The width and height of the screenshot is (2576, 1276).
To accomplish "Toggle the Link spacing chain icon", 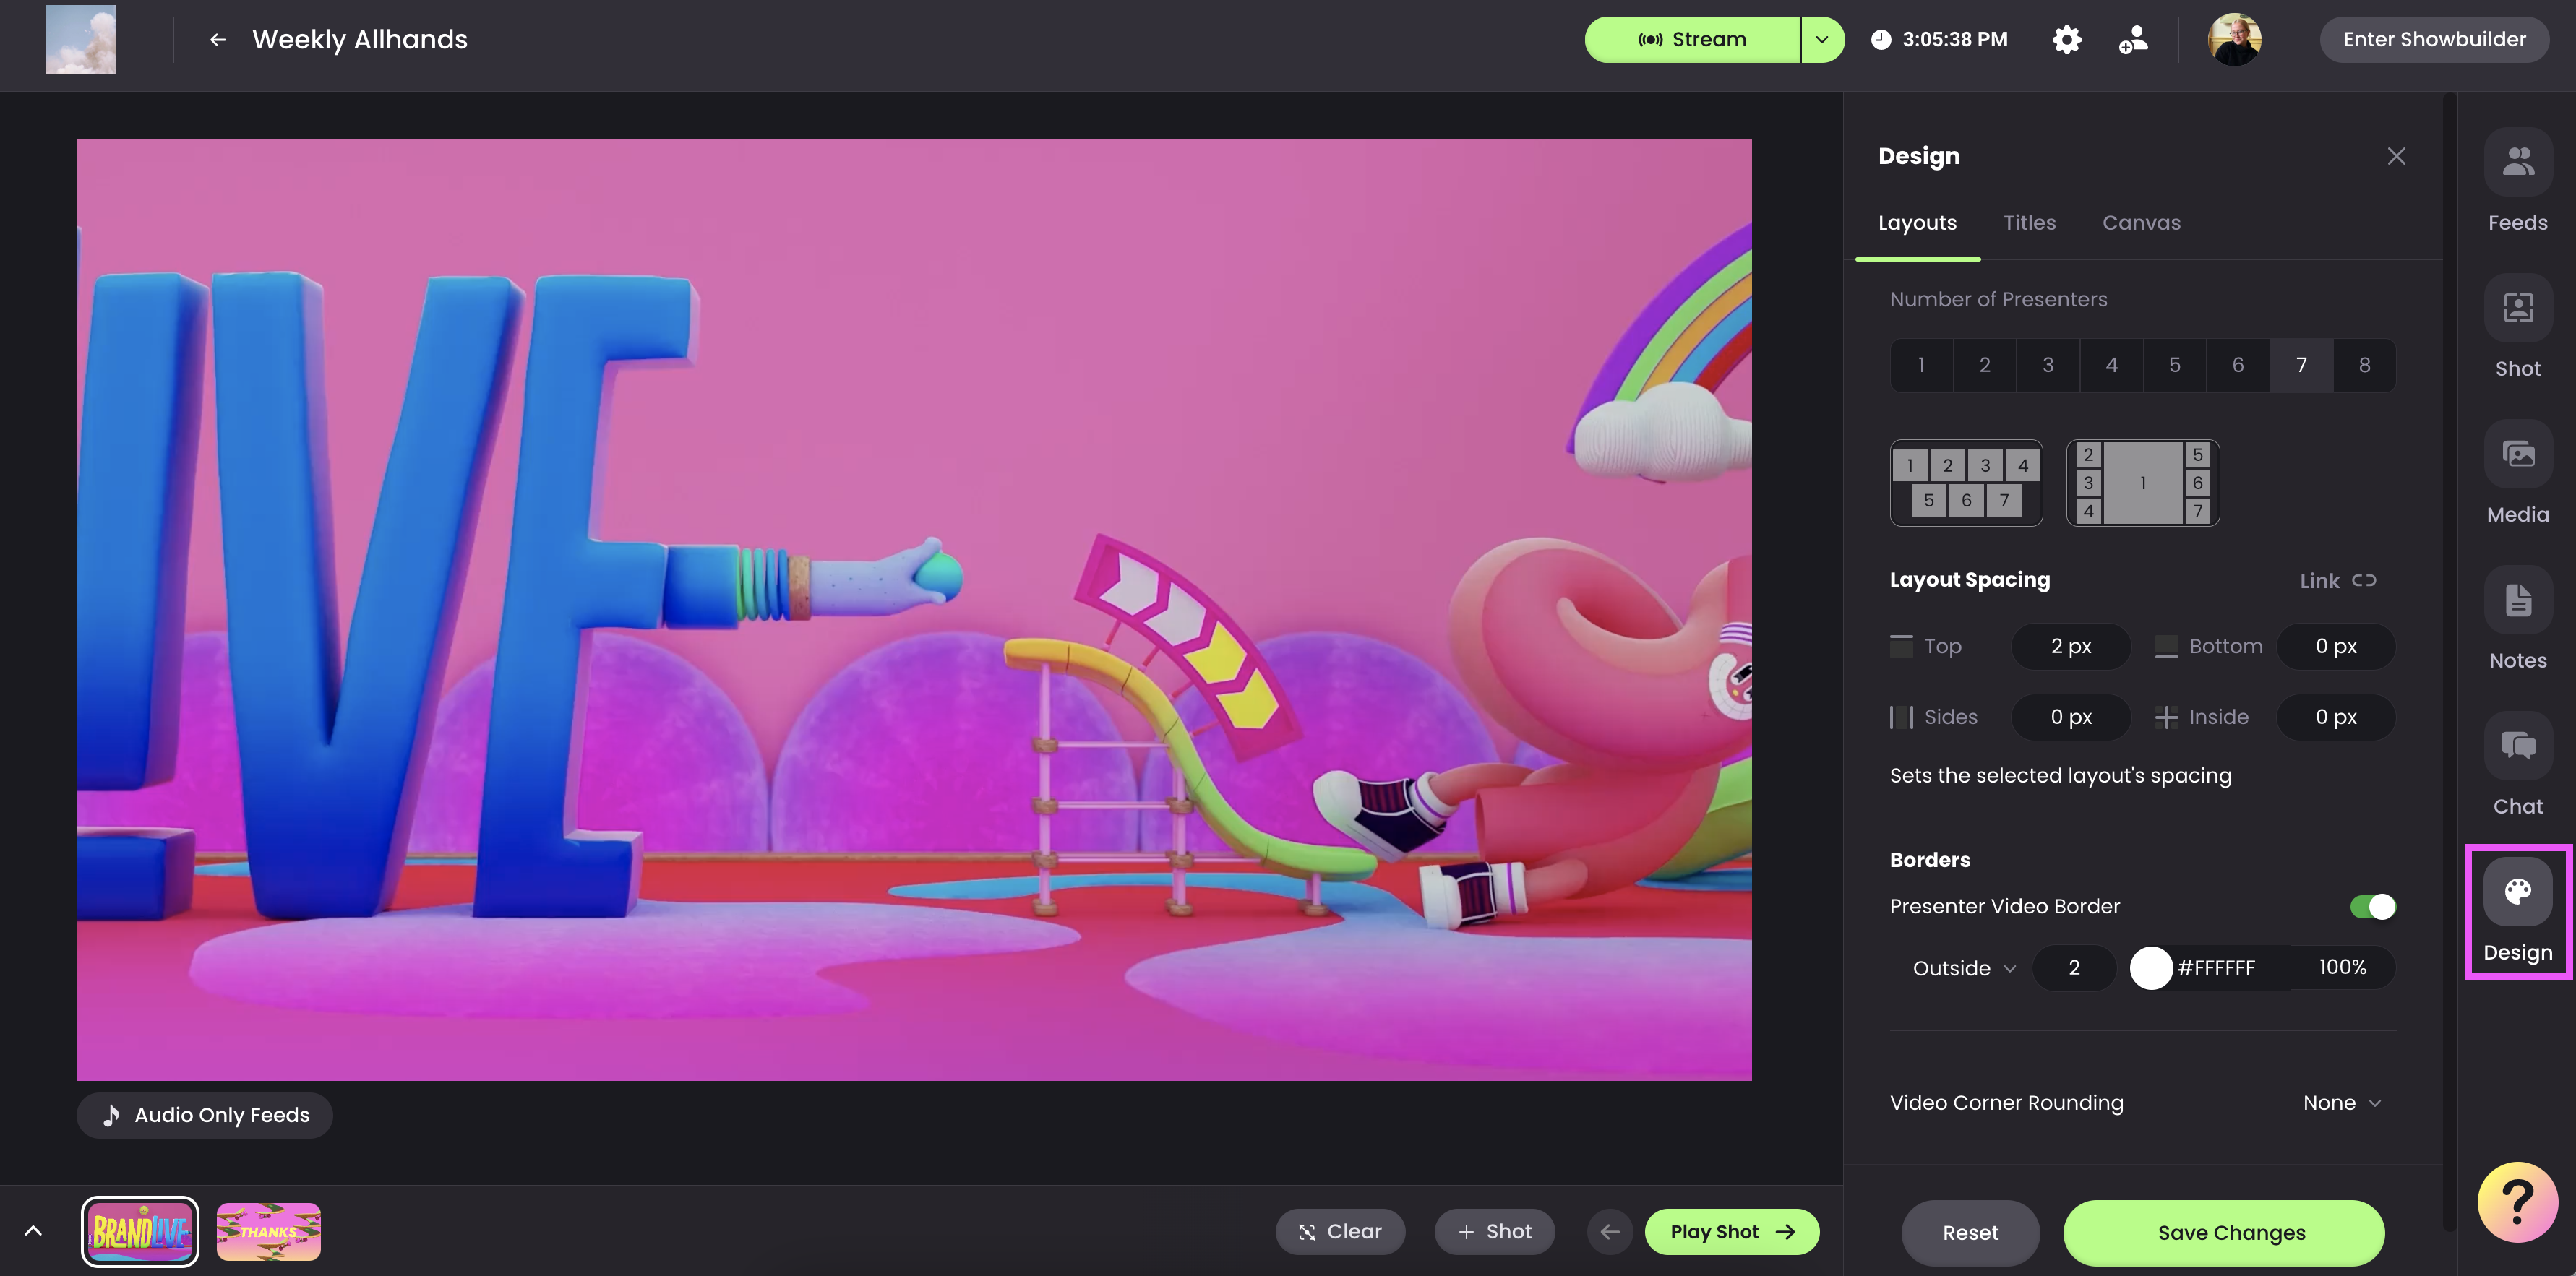I will pyautogui.click(x=2364, y=580).
